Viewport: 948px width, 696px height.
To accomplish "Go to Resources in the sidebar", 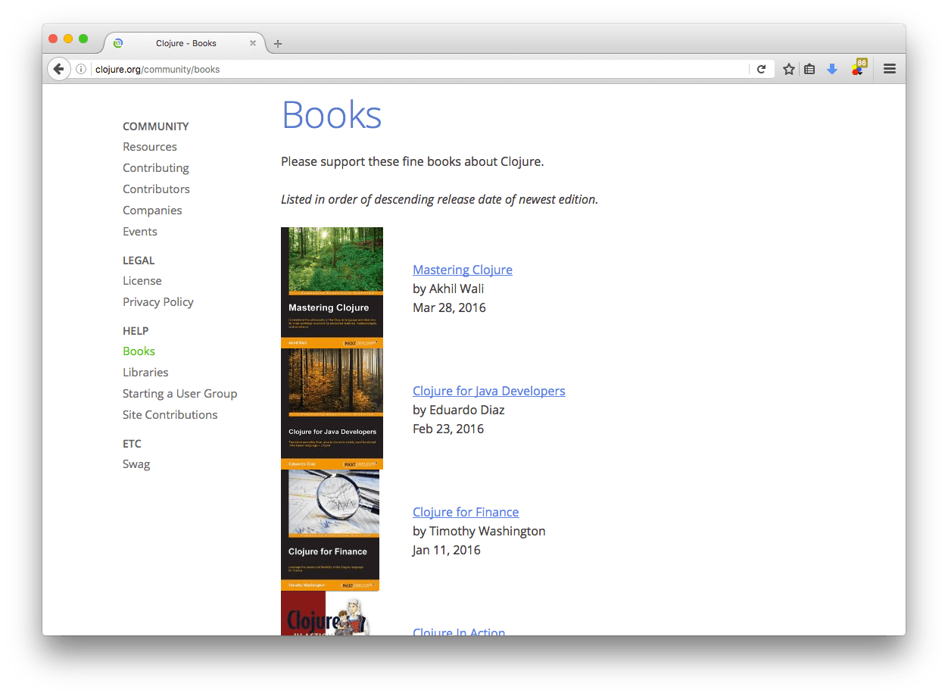I will [x=150, y=146].
